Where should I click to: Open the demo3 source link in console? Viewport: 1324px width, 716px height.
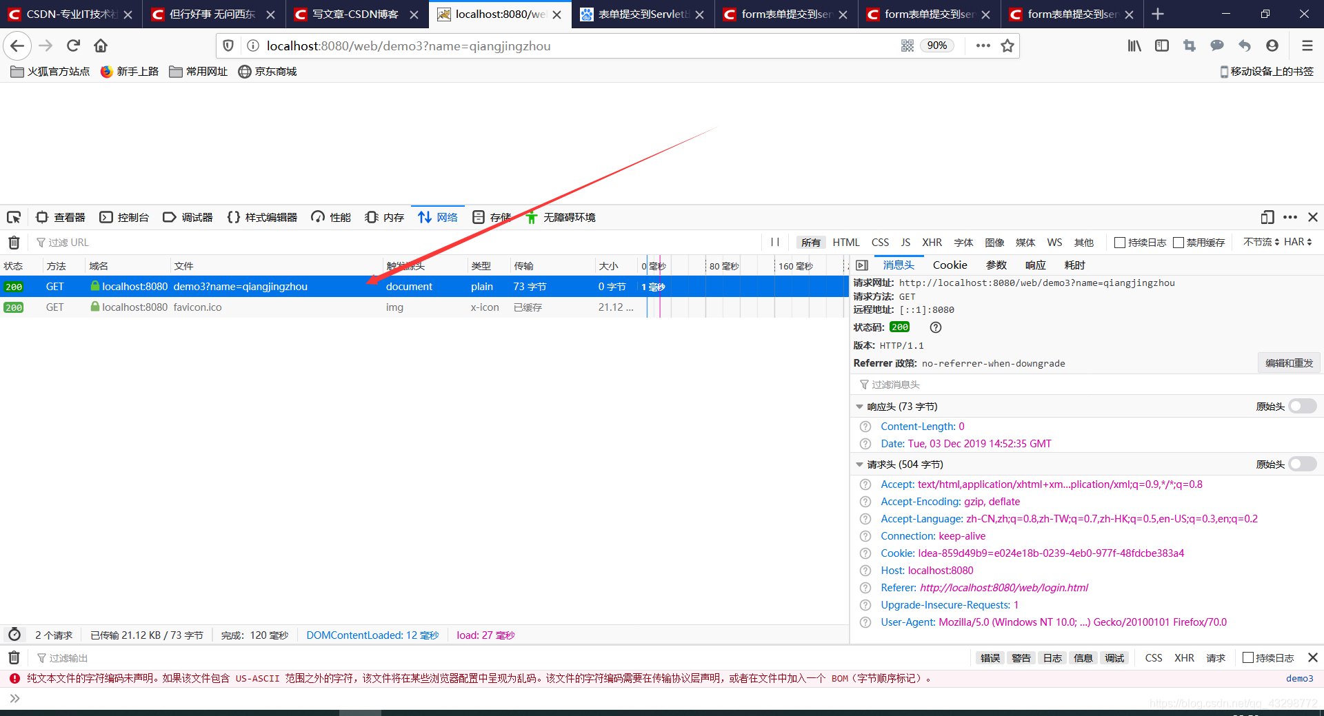coord(1299,679)
